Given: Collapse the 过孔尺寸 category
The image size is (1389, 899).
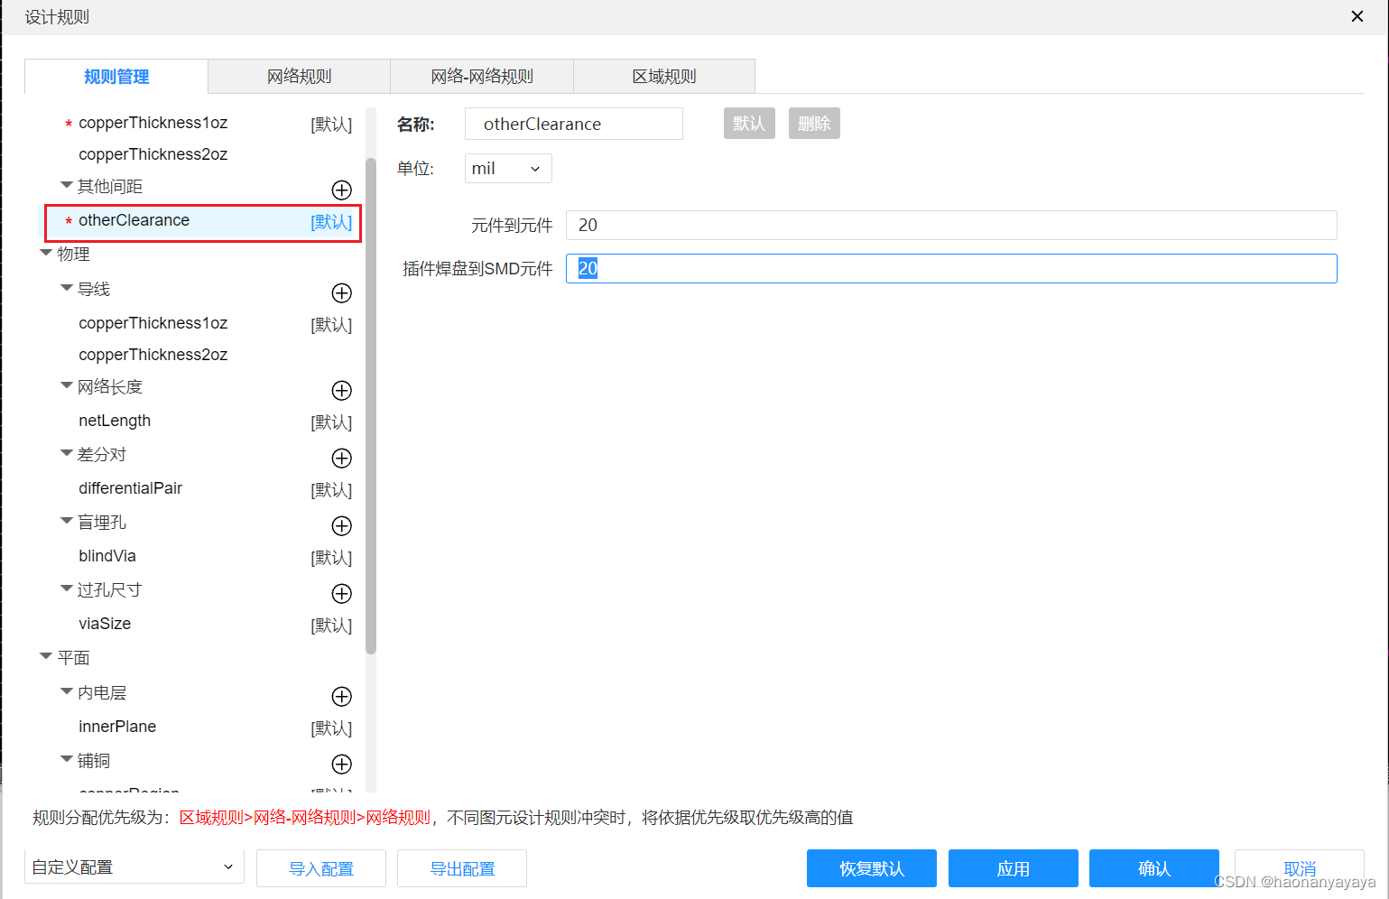Looking at the screenshot, I should point(66,589).
